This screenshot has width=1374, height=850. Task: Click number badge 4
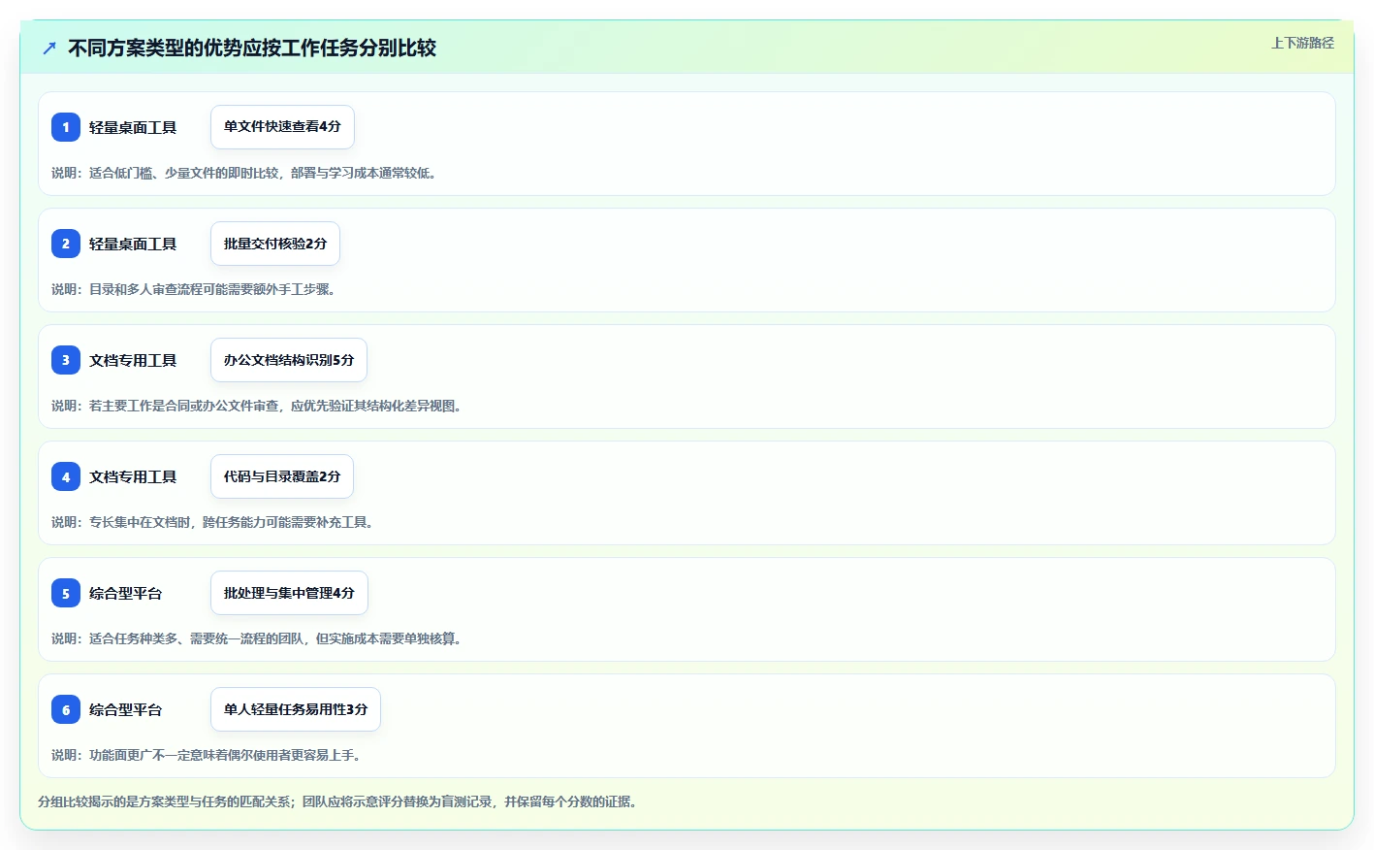pyautogui.click(x=66, y=476)
